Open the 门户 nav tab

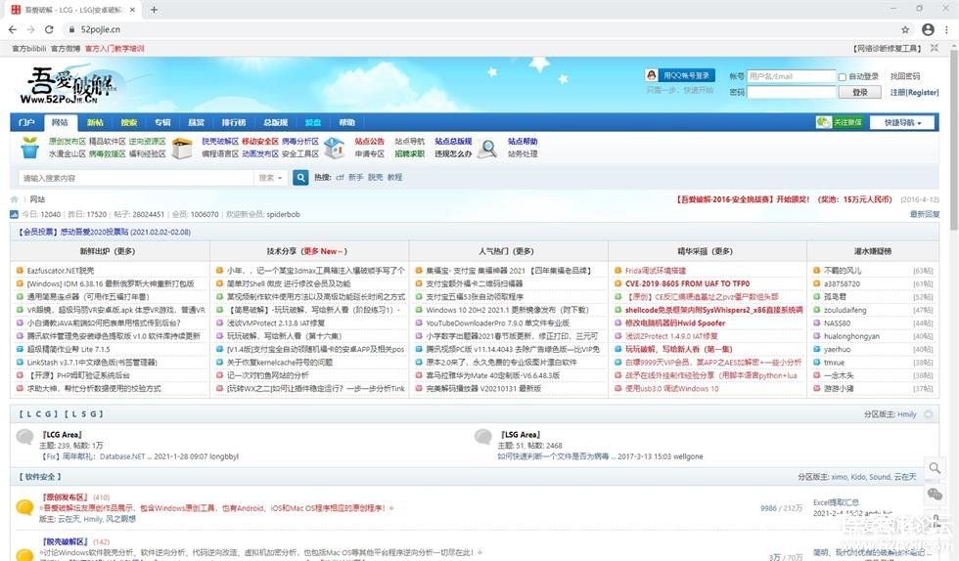click(26, 122)
